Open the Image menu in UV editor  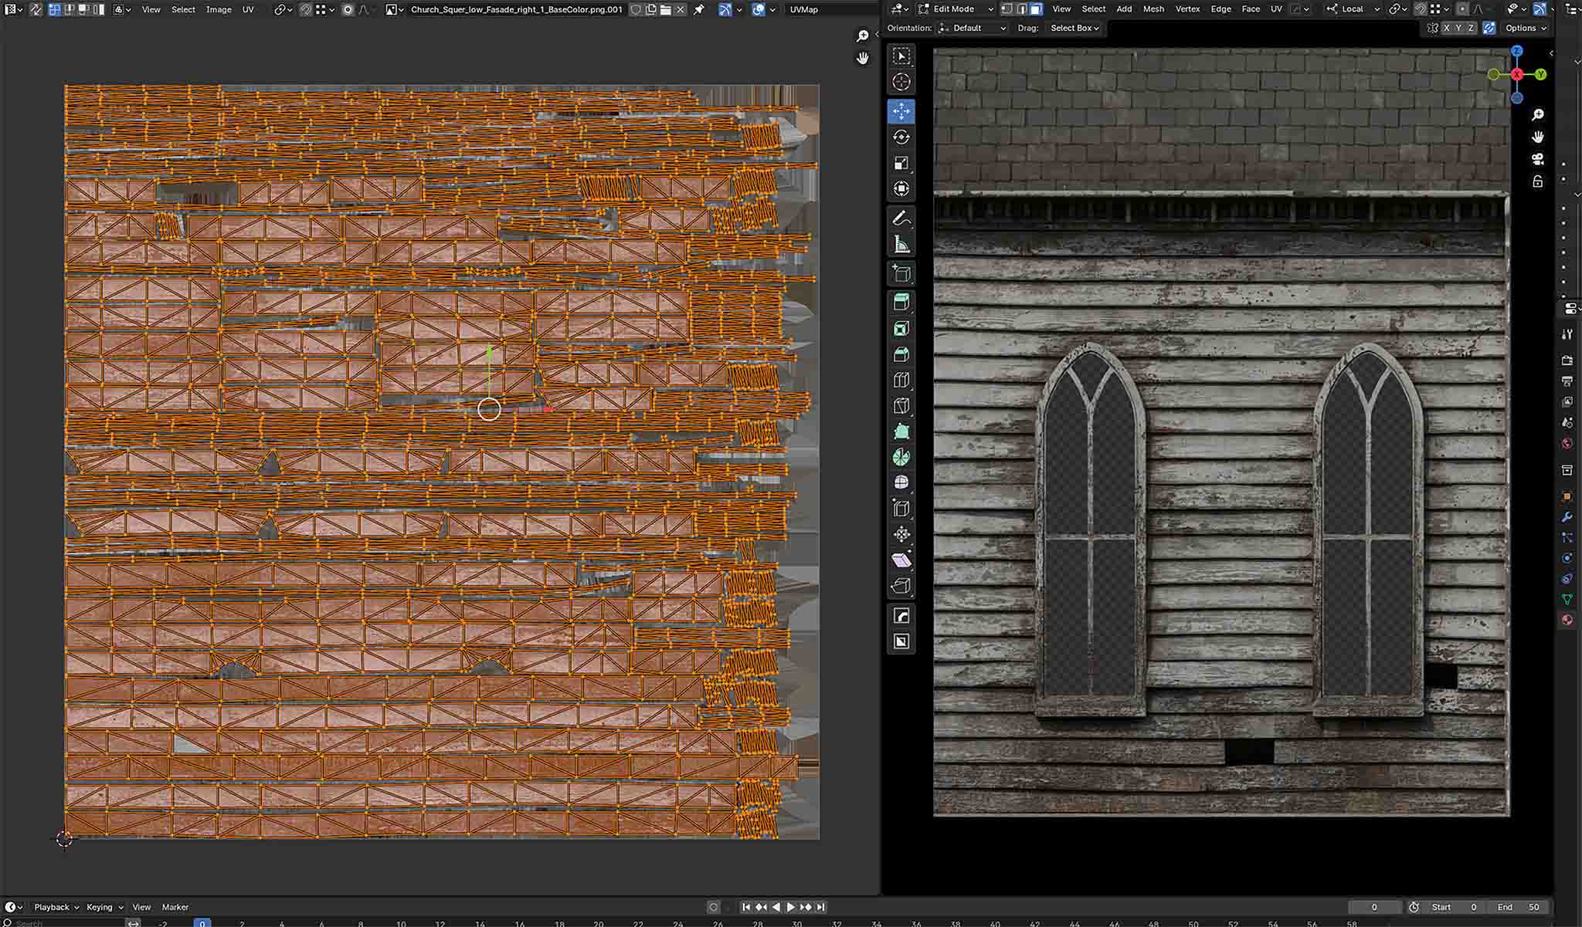[219, 9]
